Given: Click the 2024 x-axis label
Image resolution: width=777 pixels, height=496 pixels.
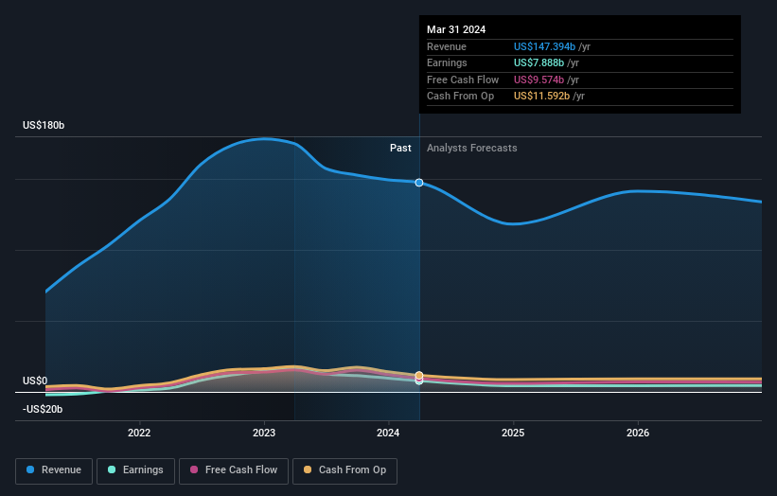Looking at the screenshot, I should (x=388, y=434).
